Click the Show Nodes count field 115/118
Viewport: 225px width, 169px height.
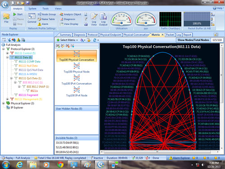[x=217, y=40]
